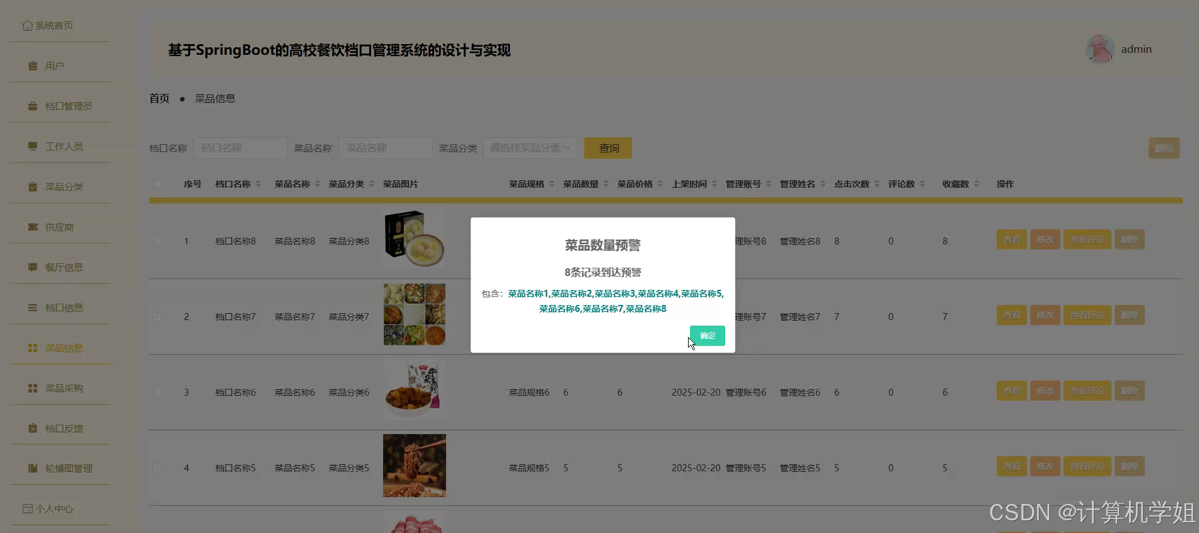Click the 首页 breadcrumb link

pyautogui.click(x=159, y=98)
